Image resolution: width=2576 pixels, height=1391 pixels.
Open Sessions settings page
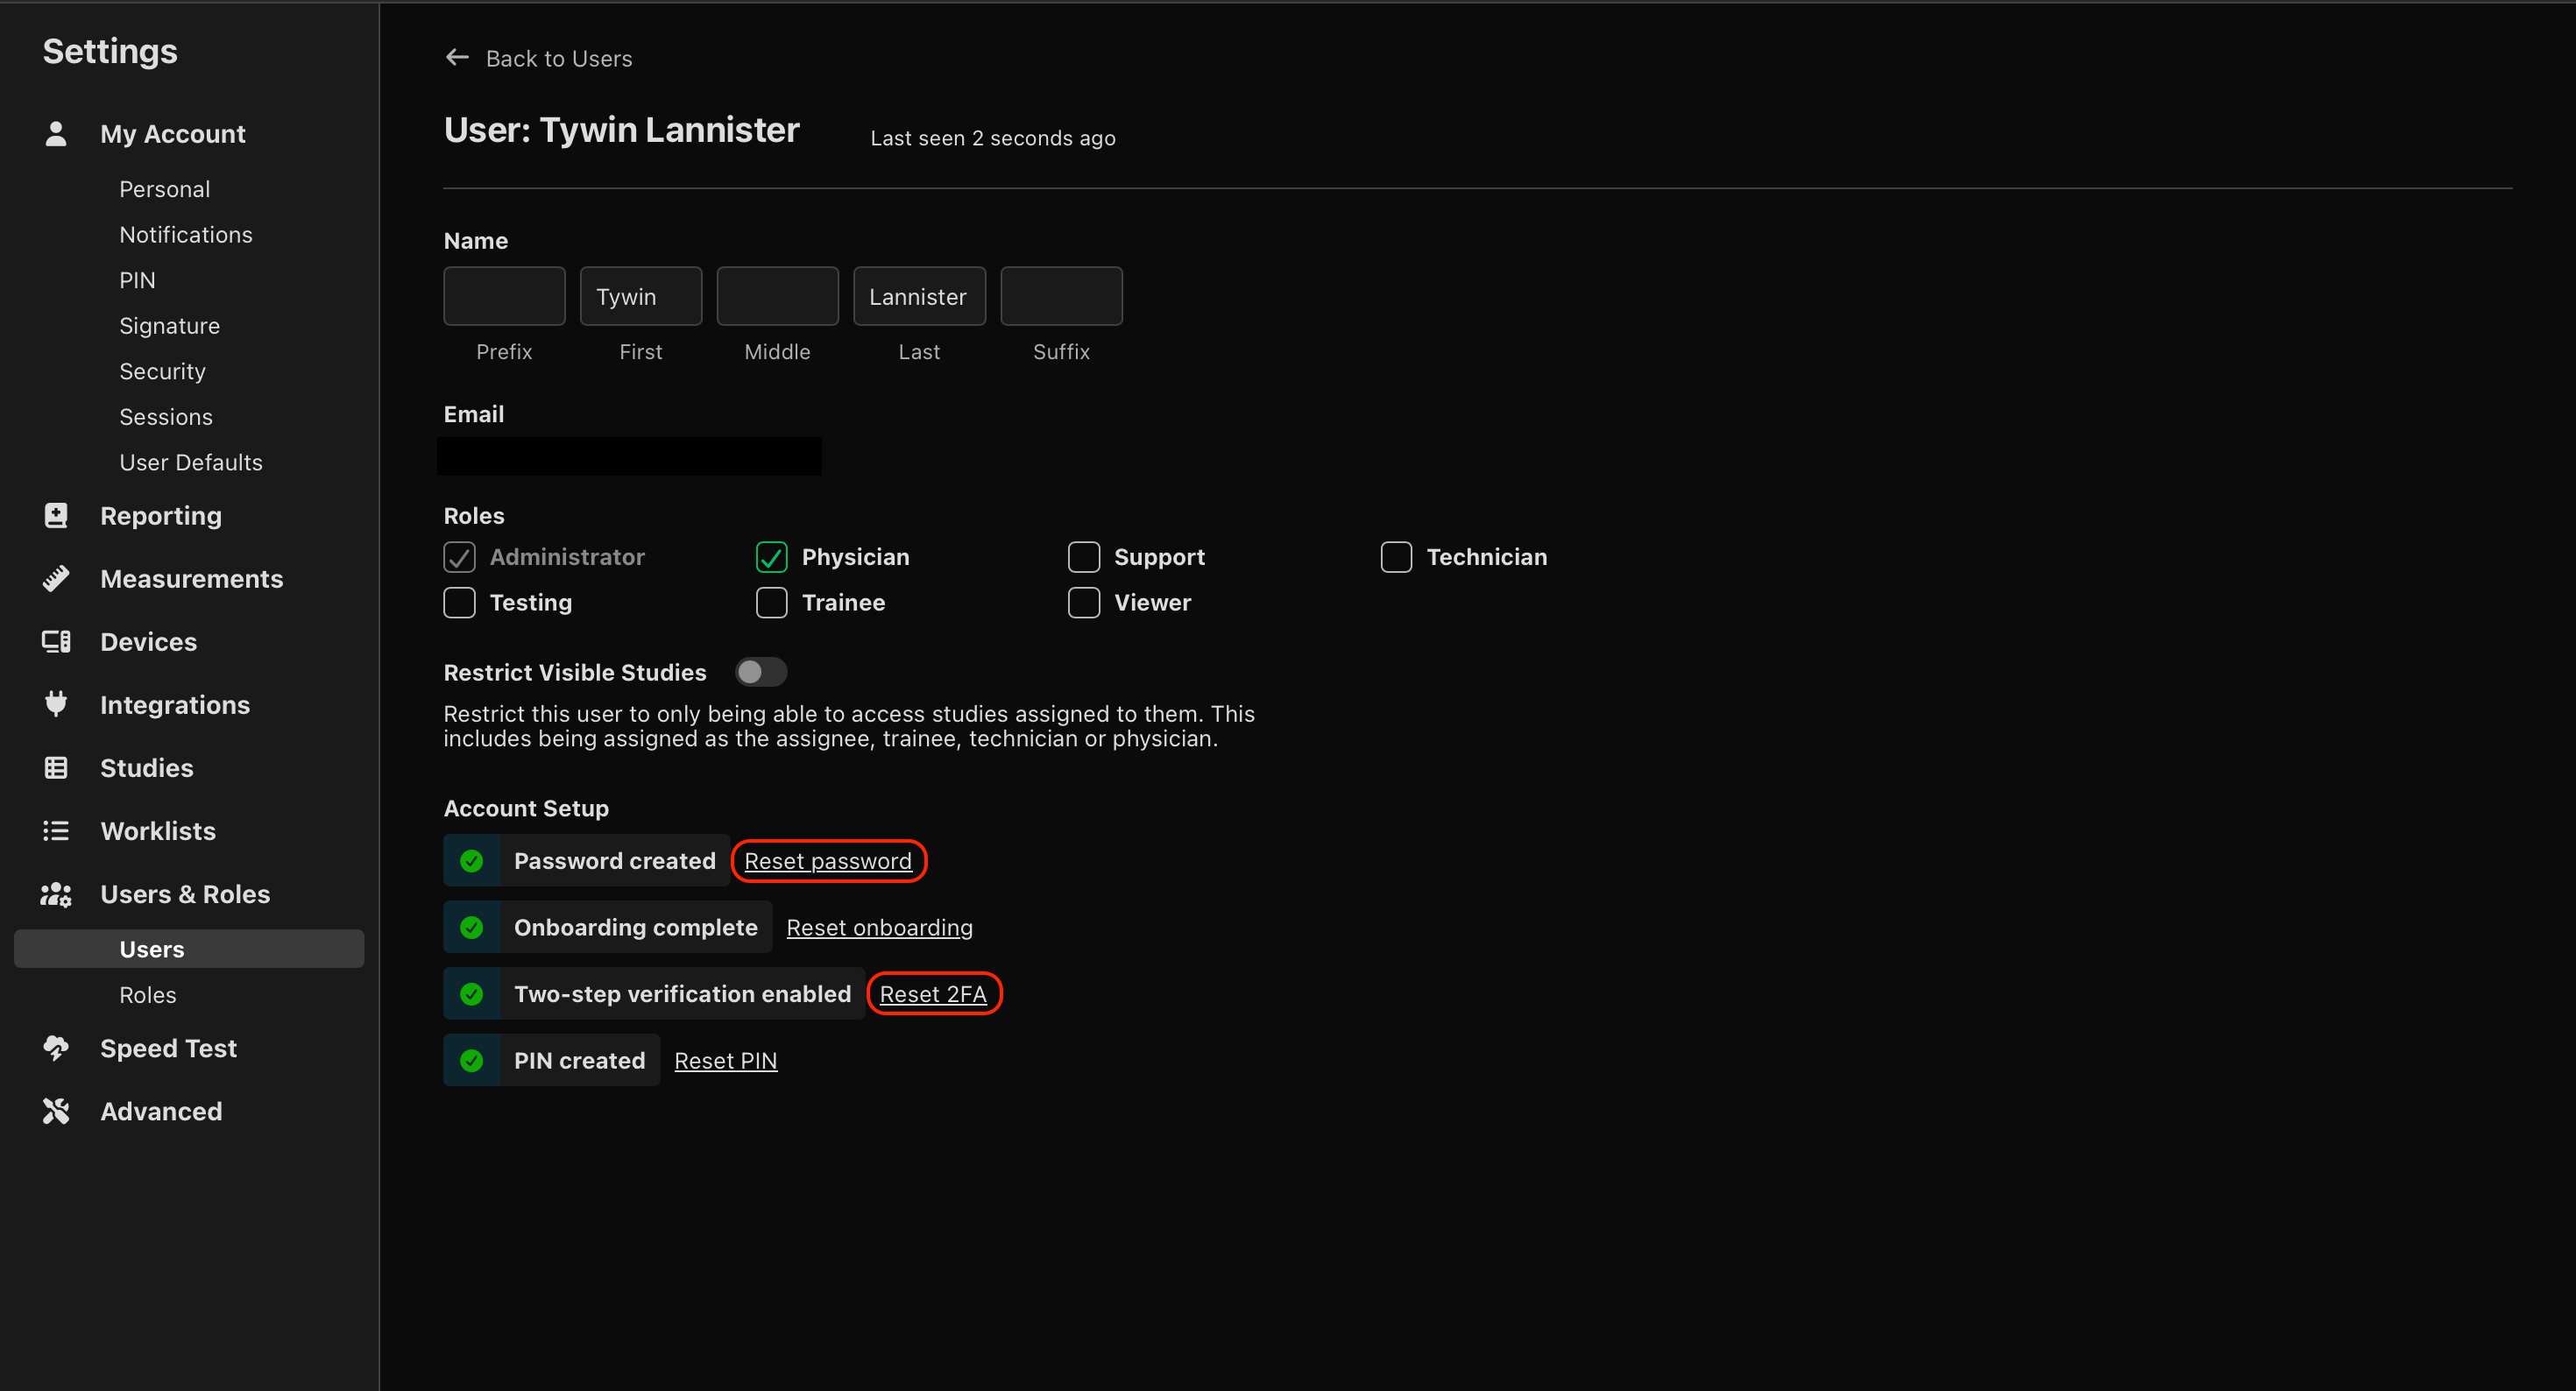tap(166, 417)
